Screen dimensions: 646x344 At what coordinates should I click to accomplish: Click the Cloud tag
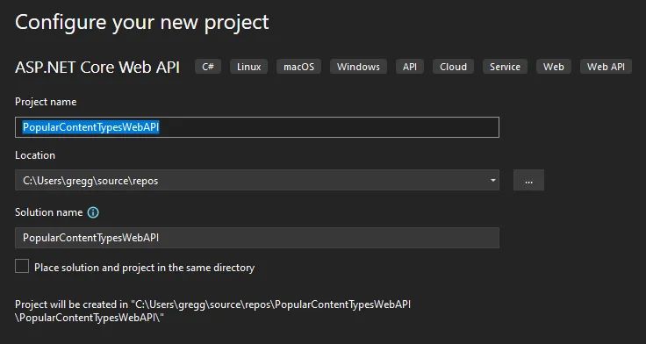(x=453, y=67)
